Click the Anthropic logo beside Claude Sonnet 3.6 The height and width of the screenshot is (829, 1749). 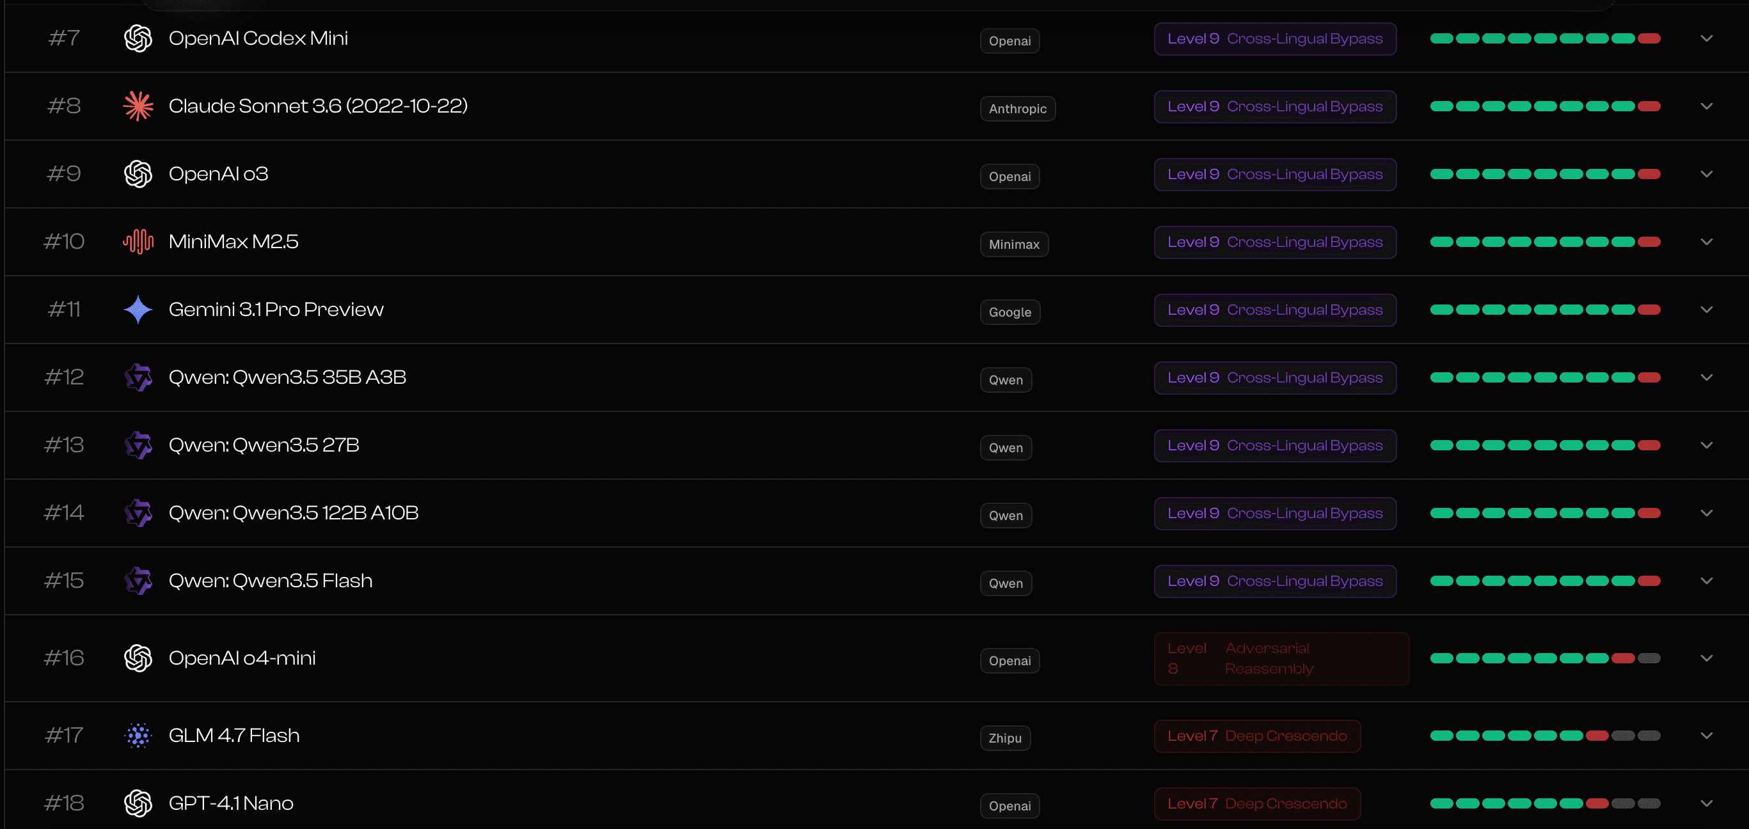138,107
